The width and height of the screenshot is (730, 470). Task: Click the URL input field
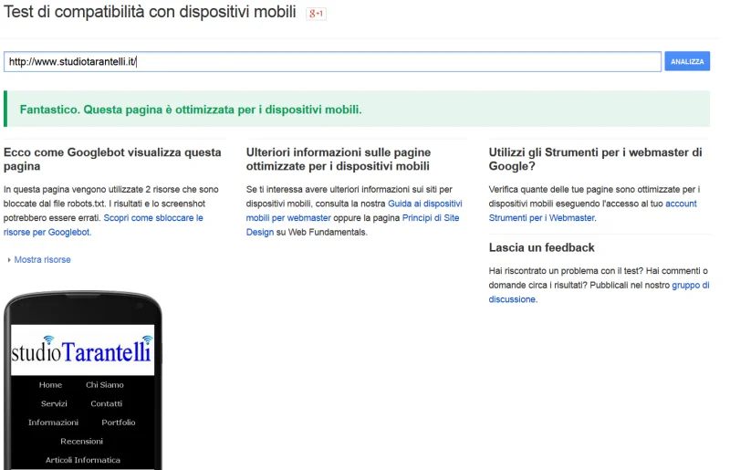[x=332, y=61]
